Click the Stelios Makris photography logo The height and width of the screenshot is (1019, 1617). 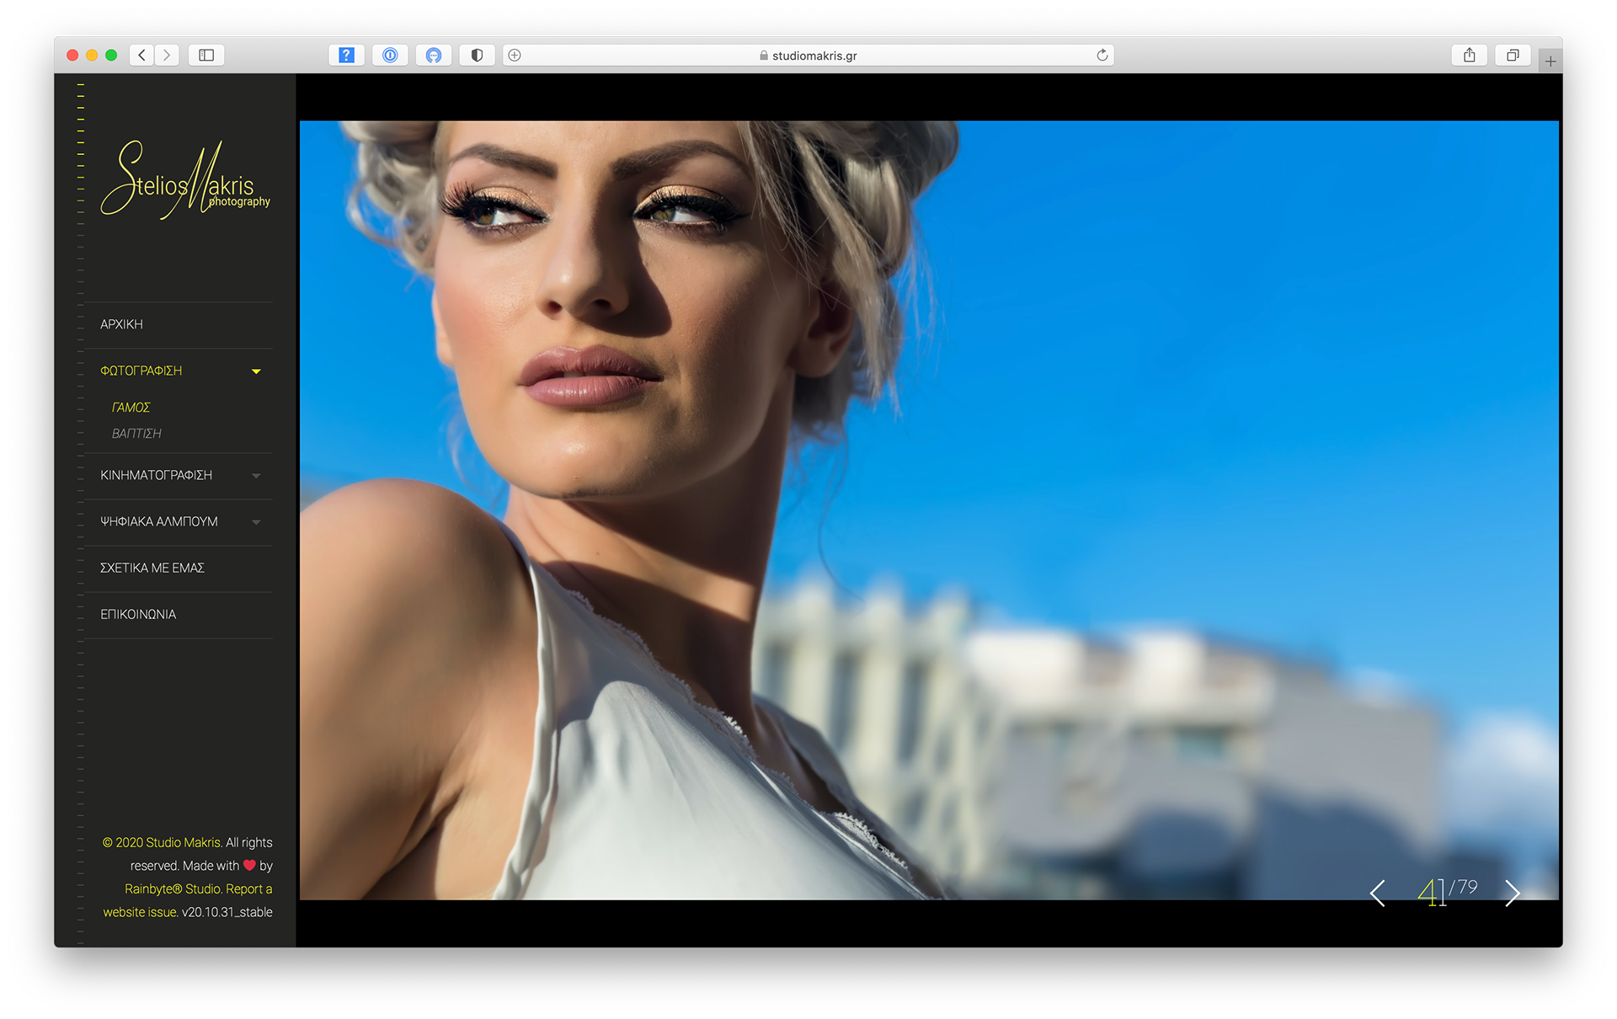point(185,179)
